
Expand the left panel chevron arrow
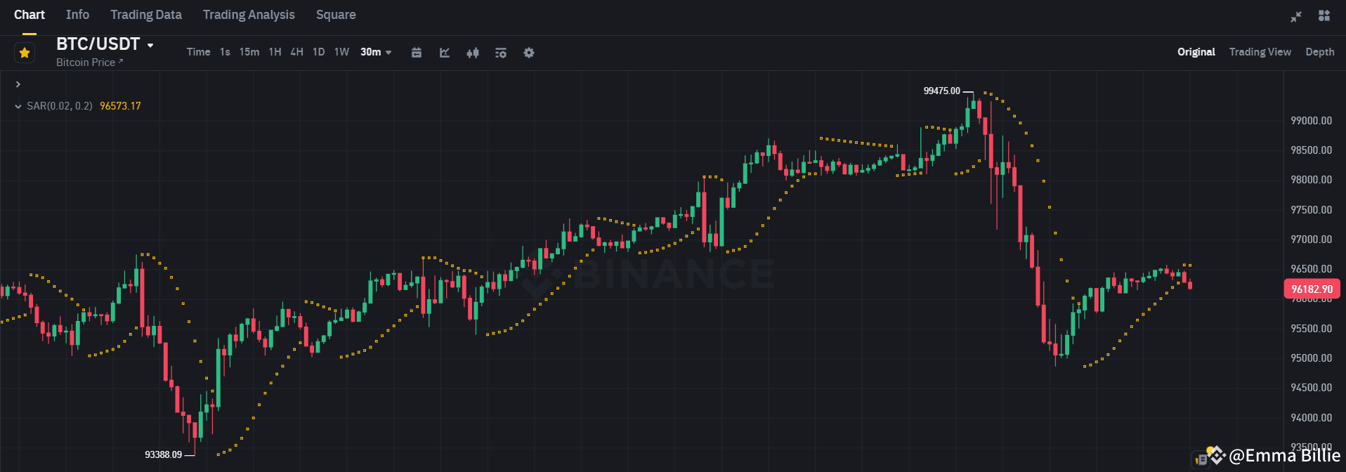click(x=18, y=84)
